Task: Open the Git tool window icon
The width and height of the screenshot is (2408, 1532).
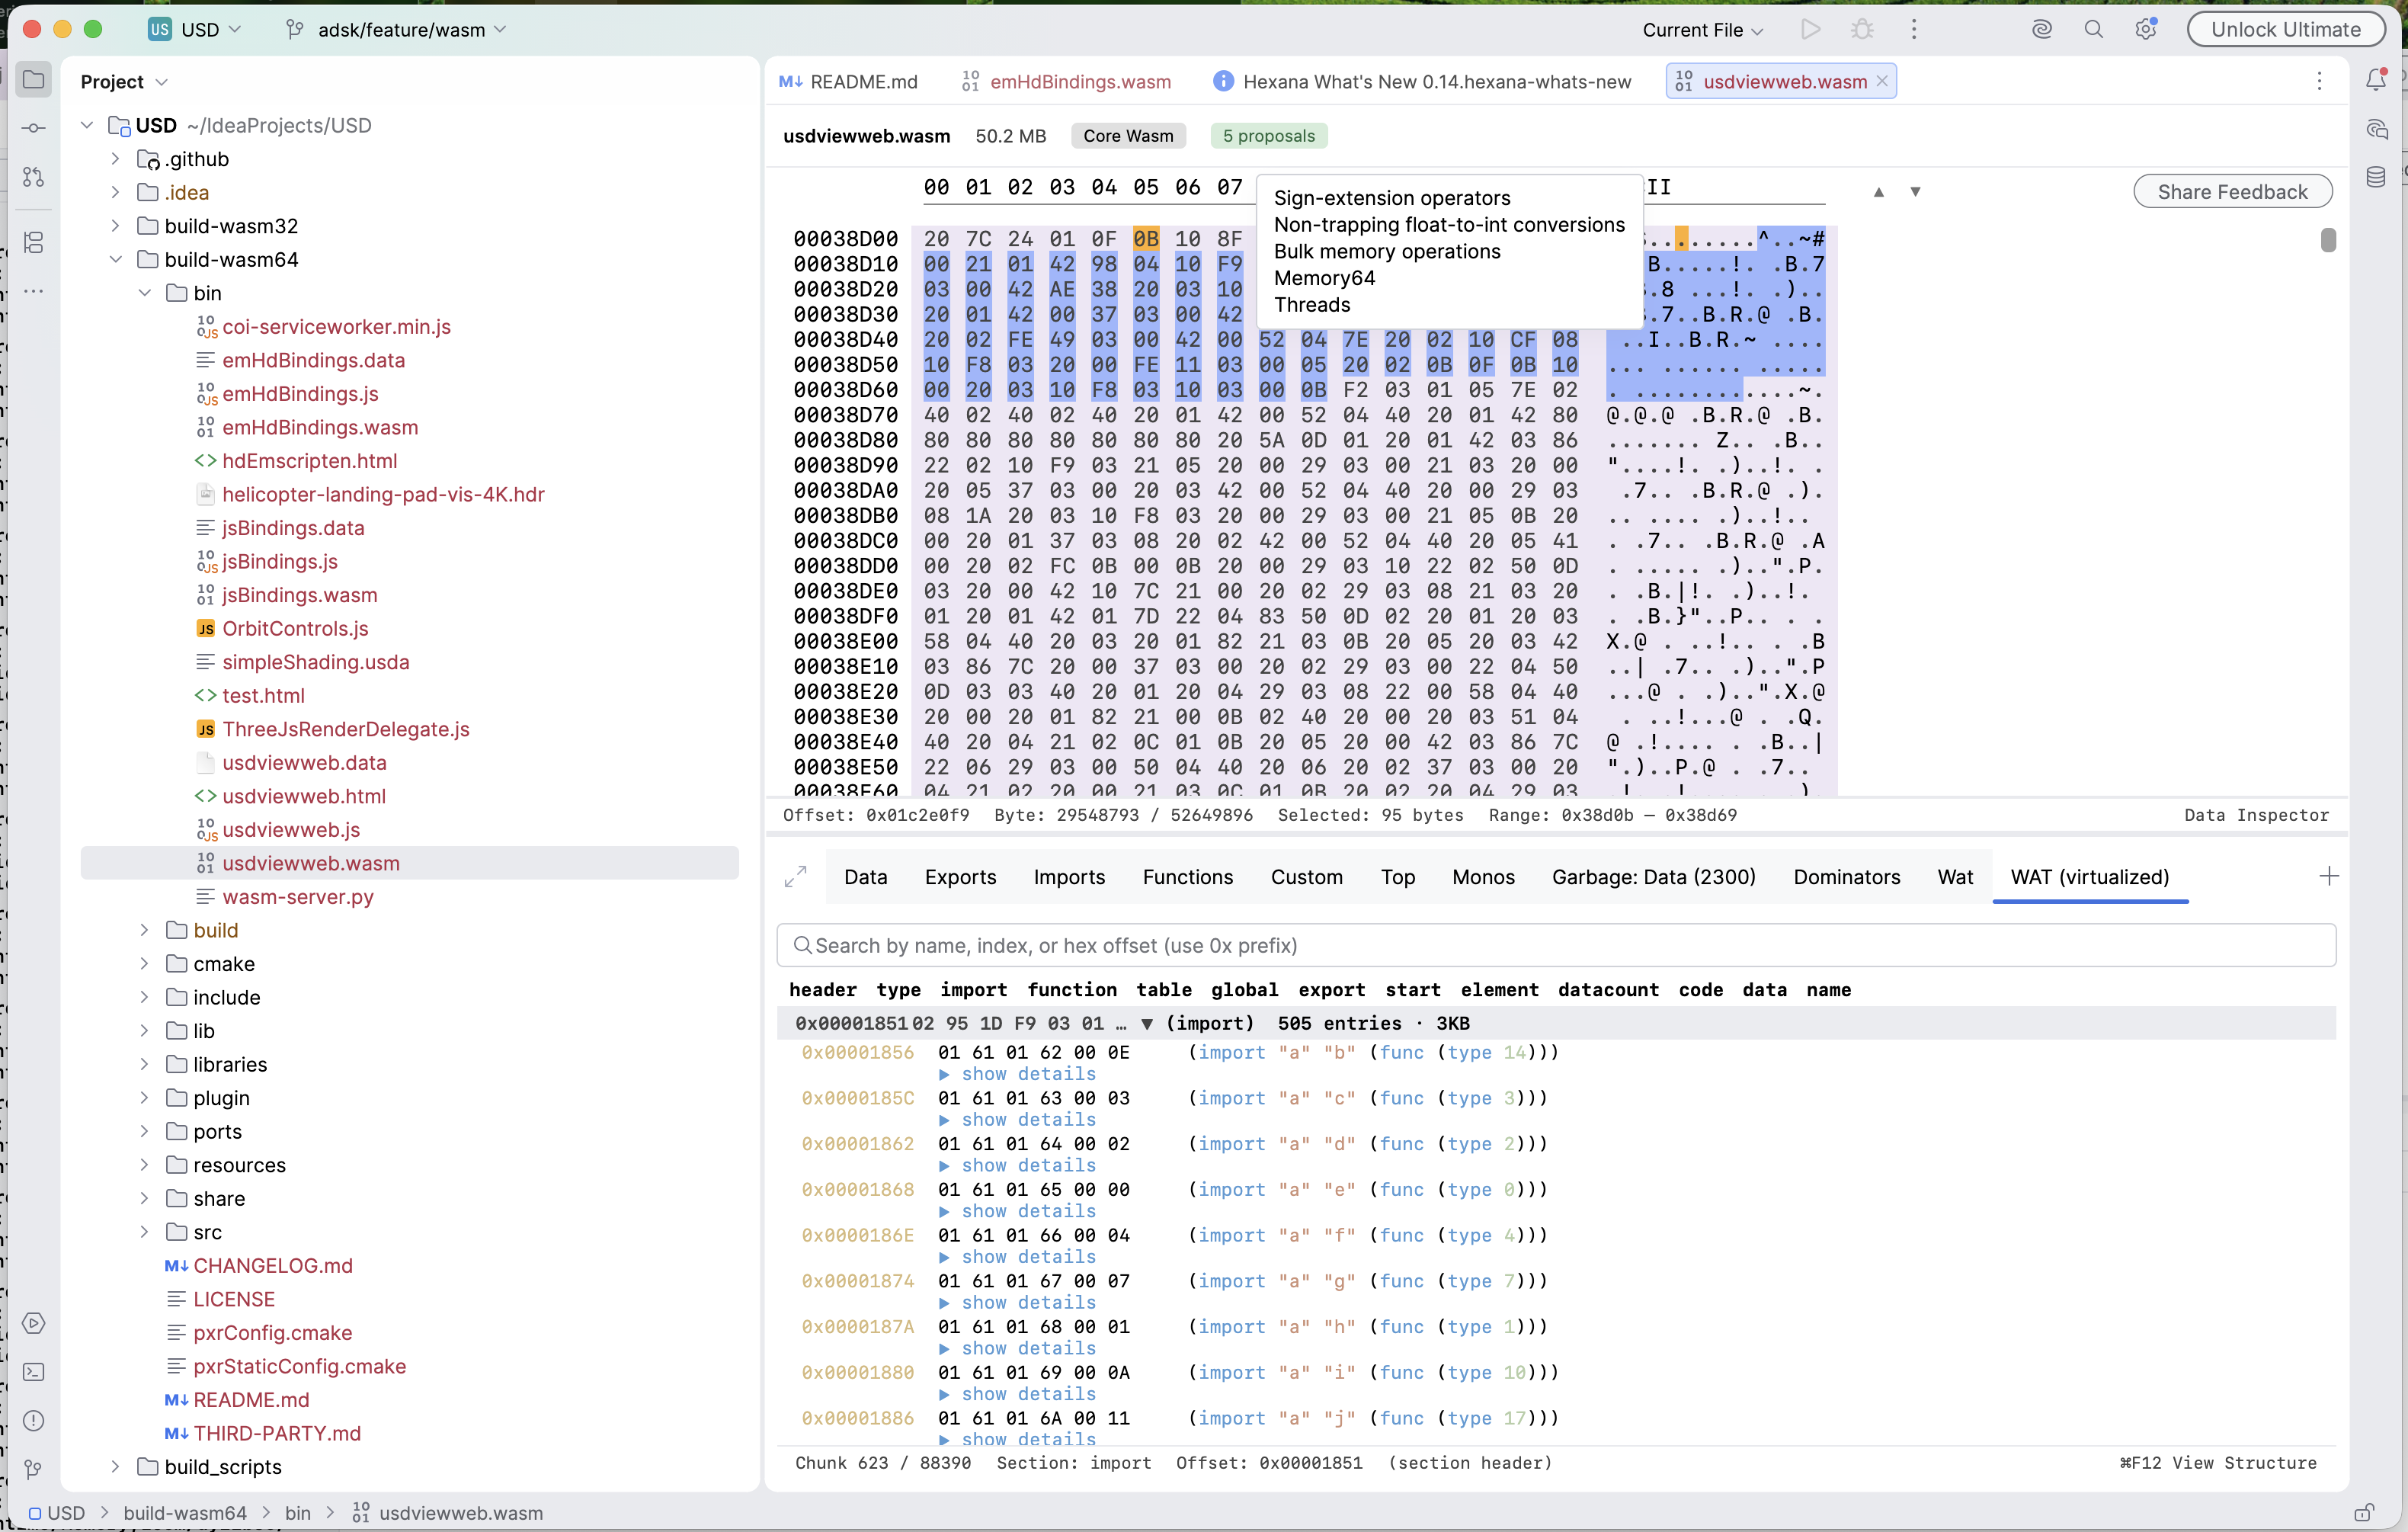Action: tap(33, 1469)
